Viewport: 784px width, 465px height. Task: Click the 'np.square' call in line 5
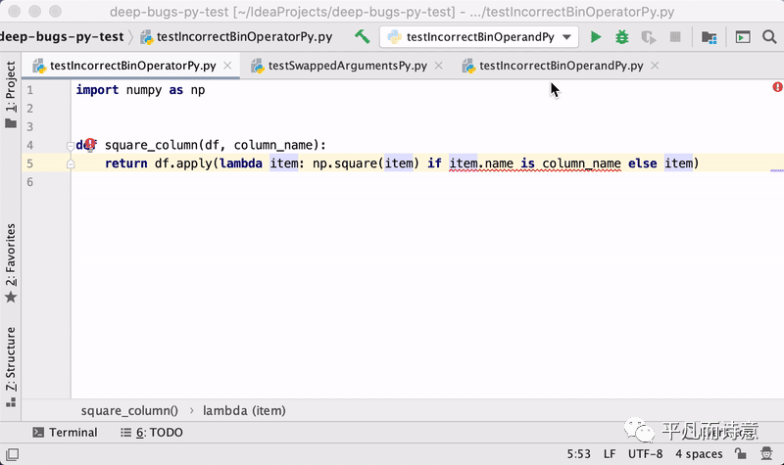coord(347,163)
